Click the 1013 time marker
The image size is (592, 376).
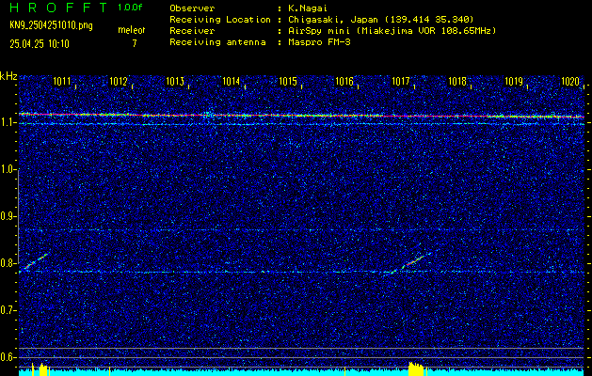[x=175, y=82]
